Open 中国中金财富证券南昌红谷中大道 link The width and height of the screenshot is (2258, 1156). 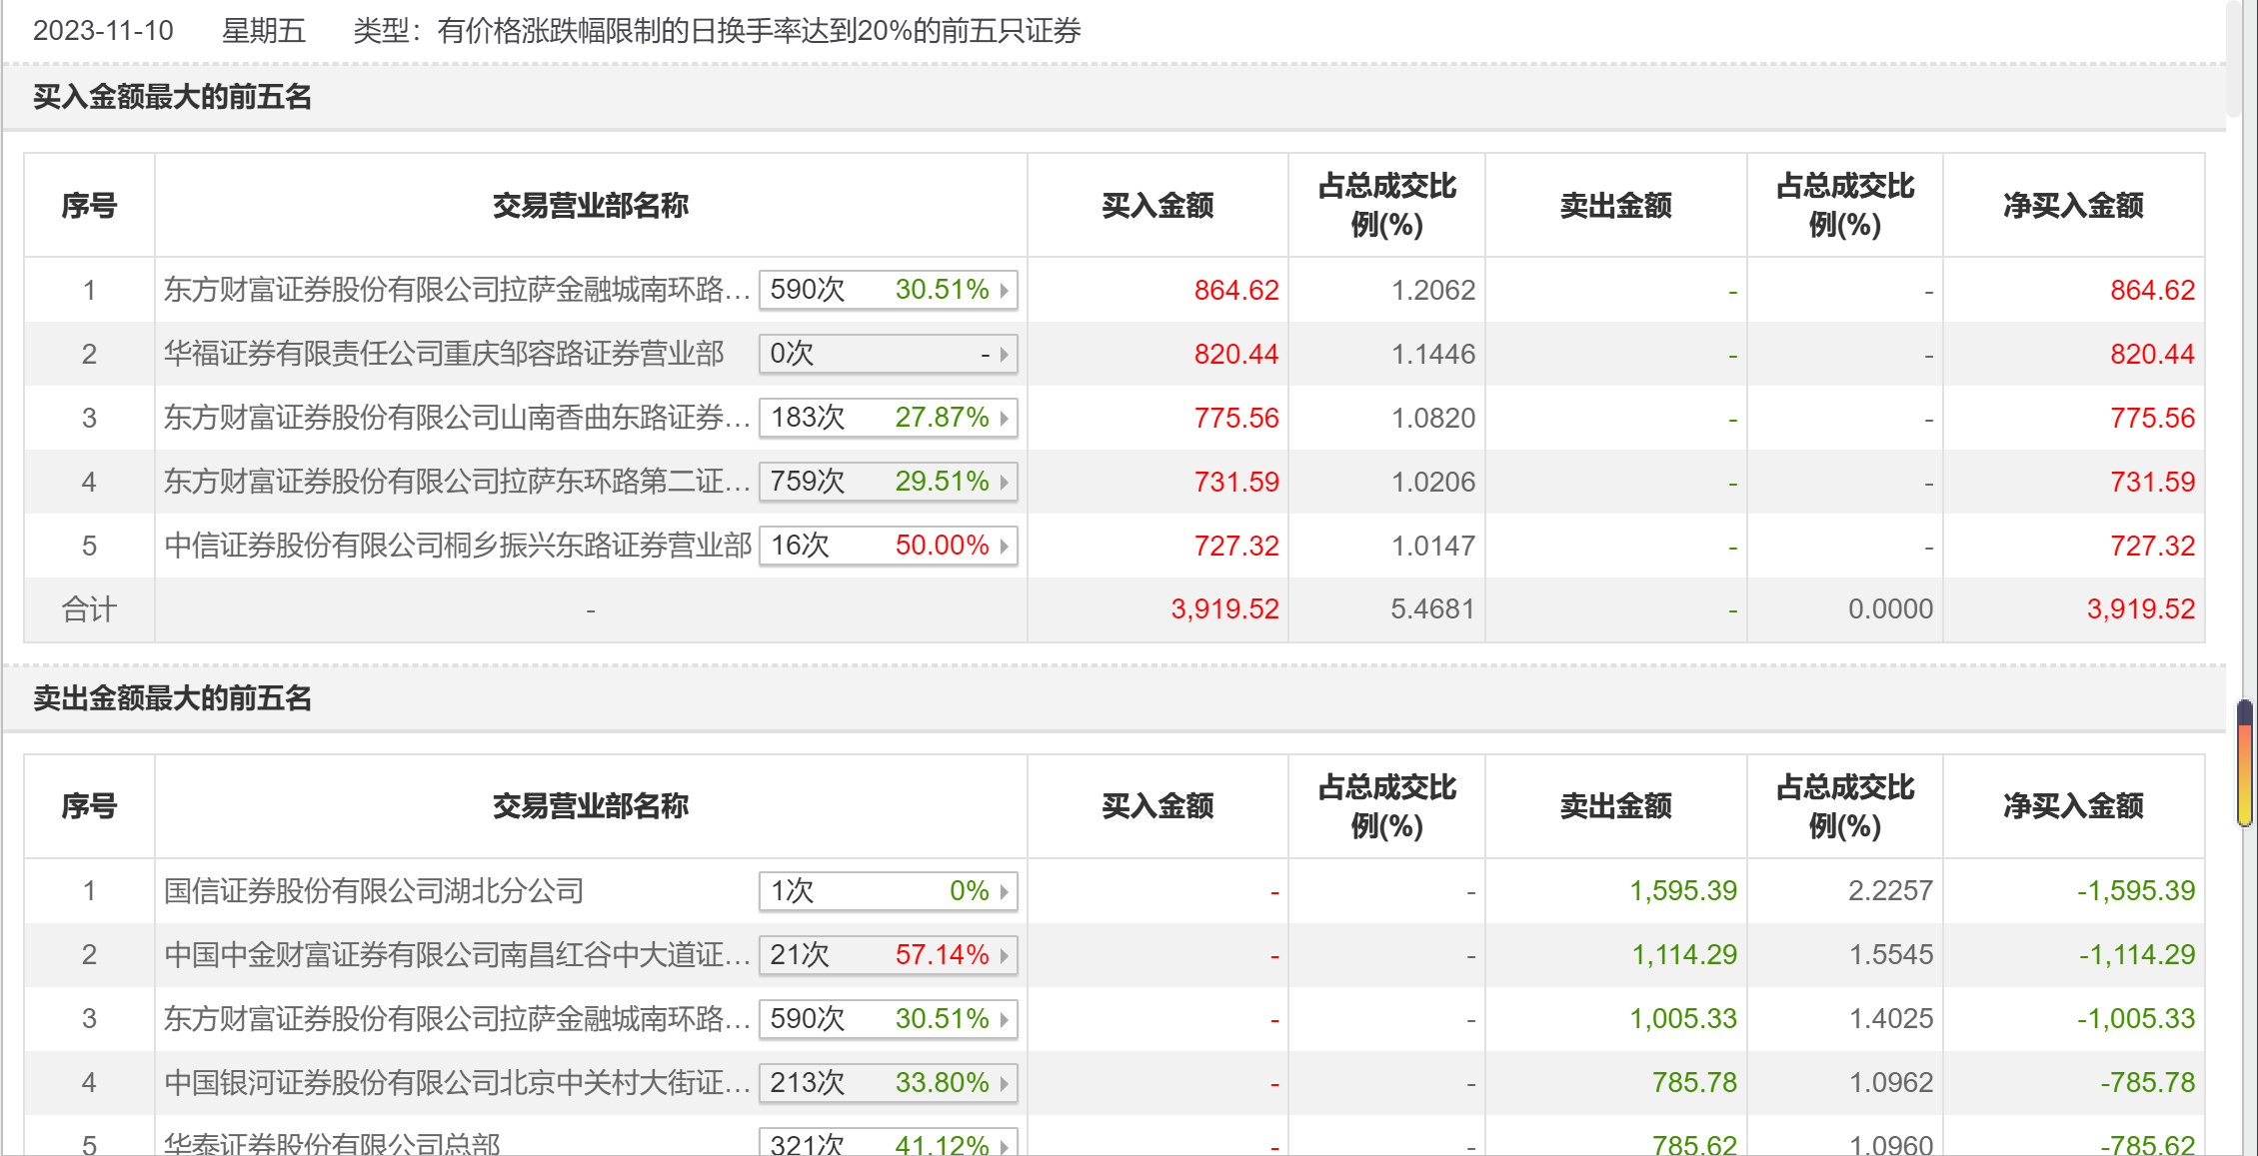456,955
